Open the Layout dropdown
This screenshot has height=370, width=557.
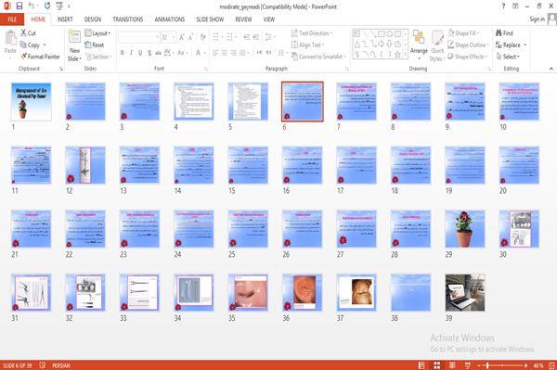click(x=98, y=33)
